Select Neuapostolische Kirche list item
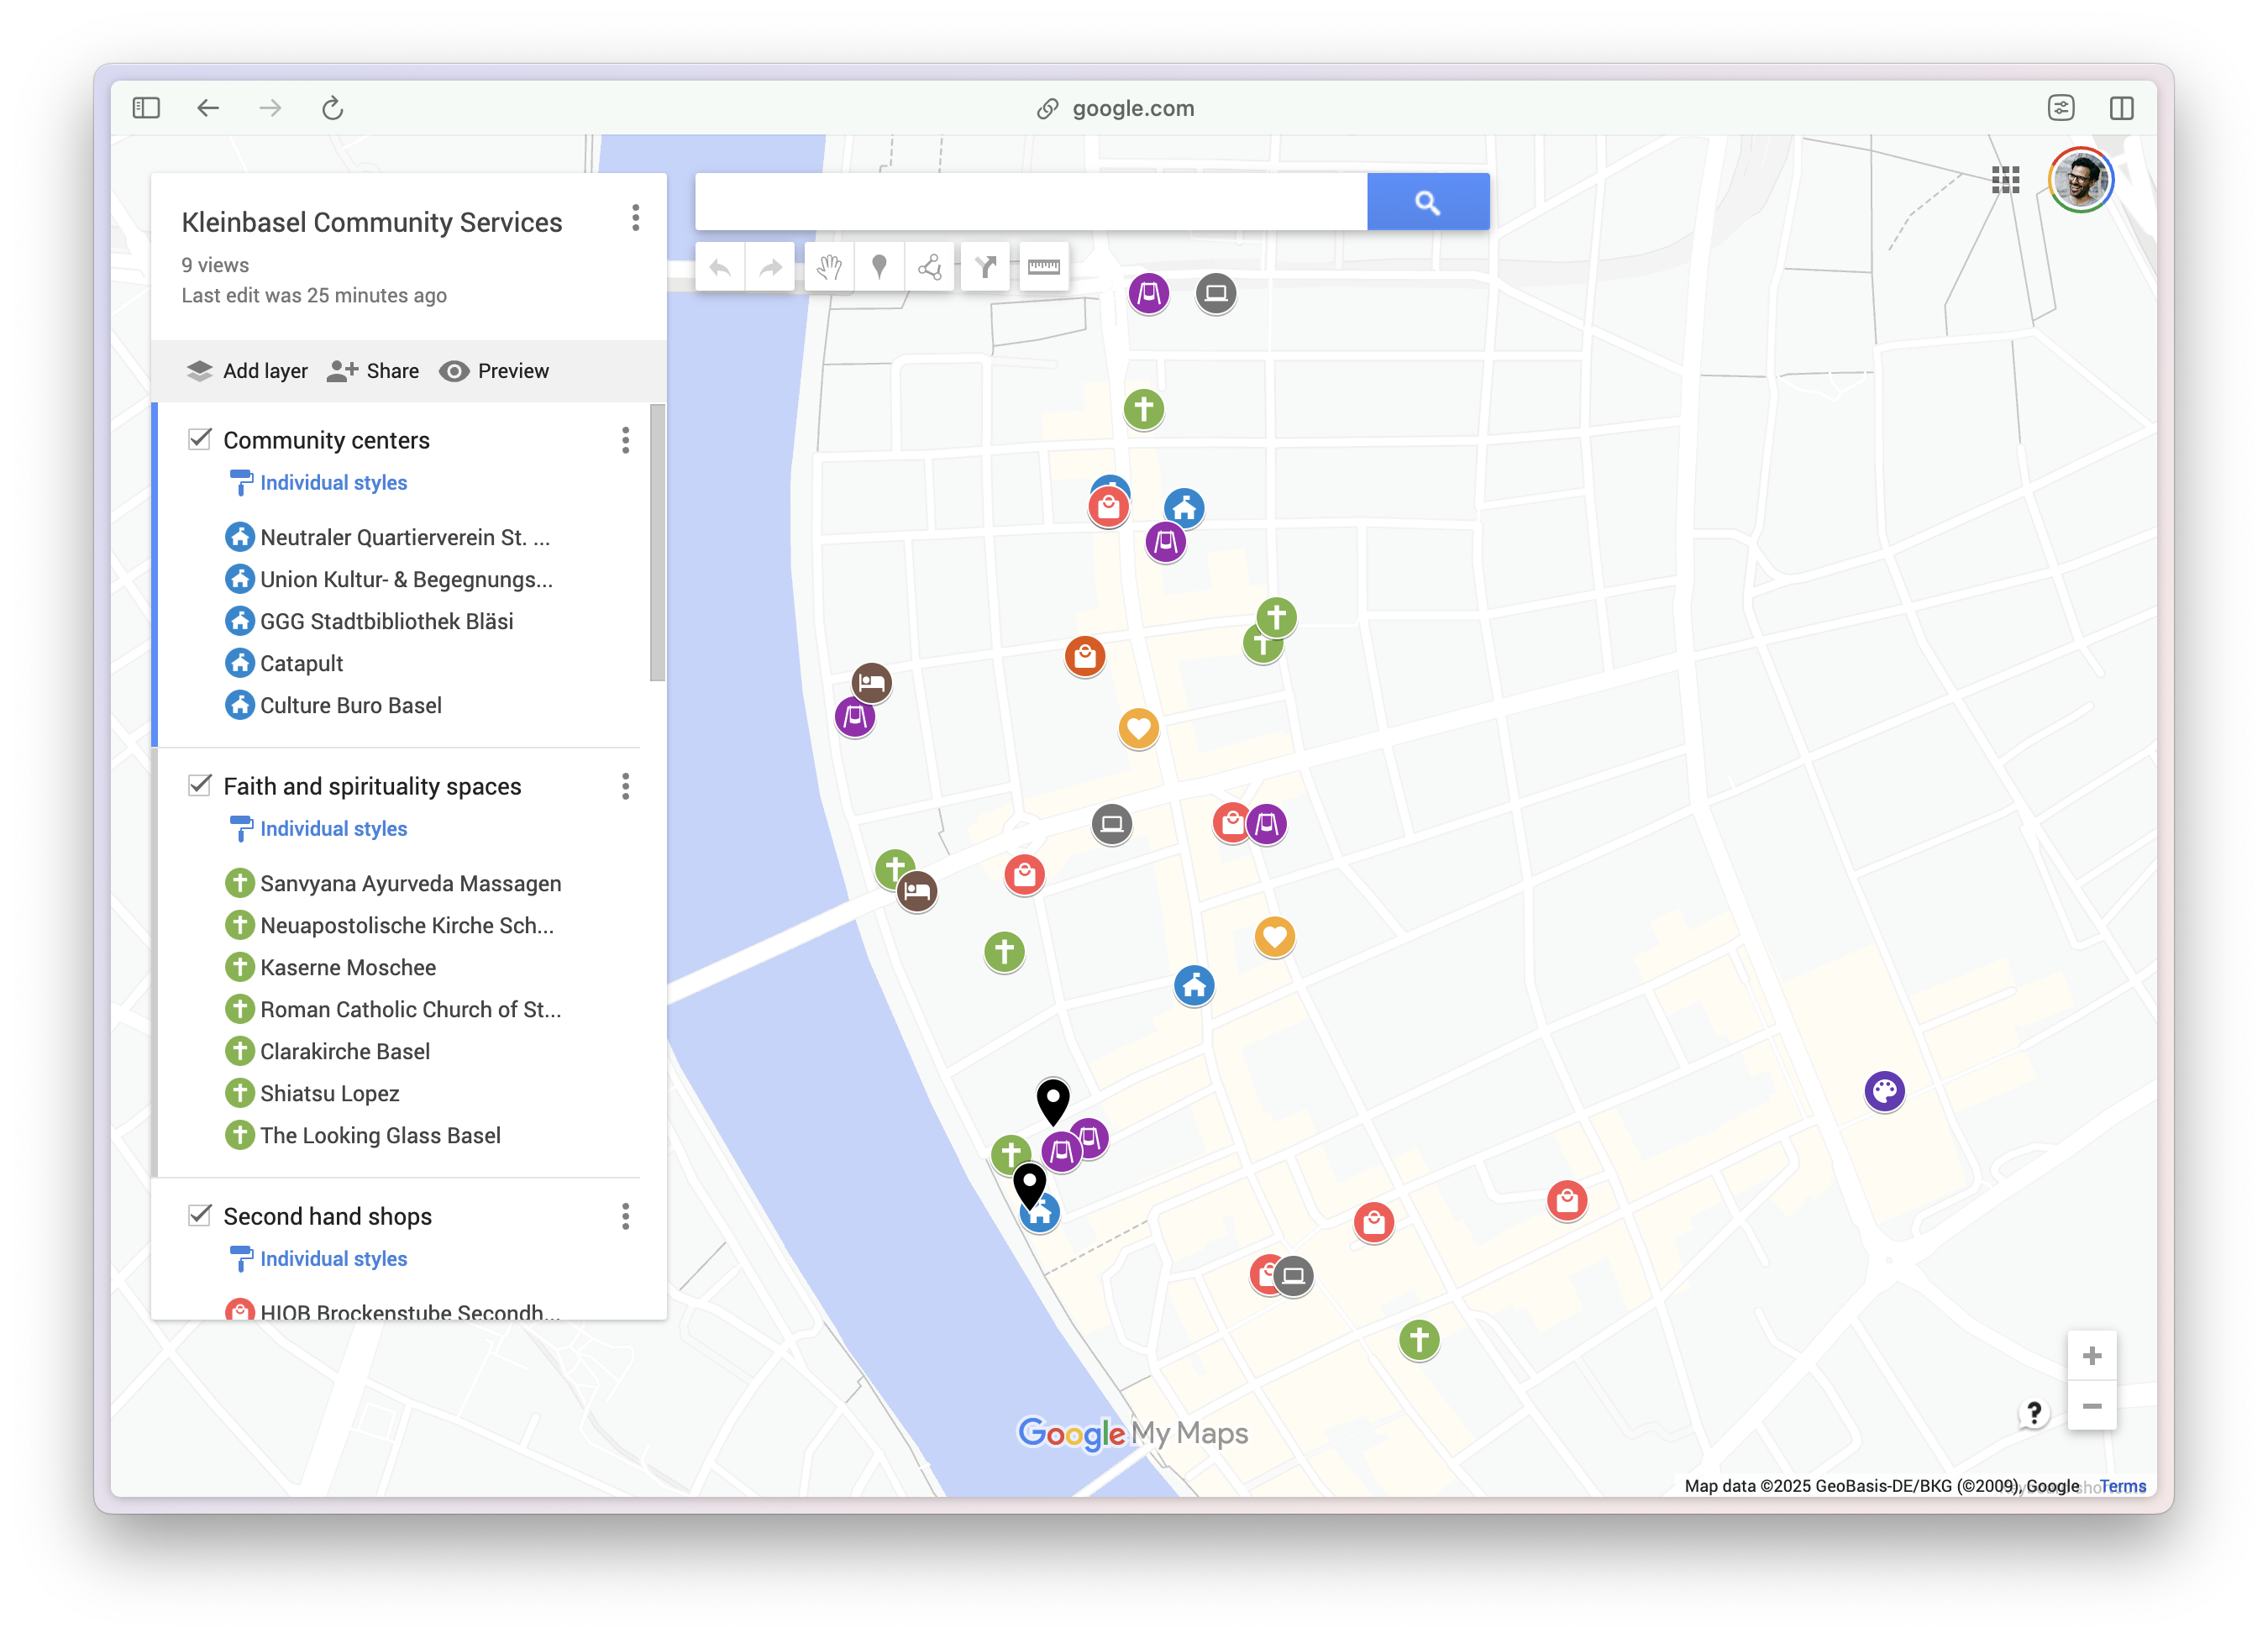The width and height of the screenshot is (2268, 1638). click(x=406, y=925)
